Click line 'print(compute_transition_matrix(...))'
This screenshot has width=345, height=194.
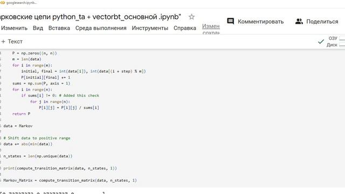point(60,168)
